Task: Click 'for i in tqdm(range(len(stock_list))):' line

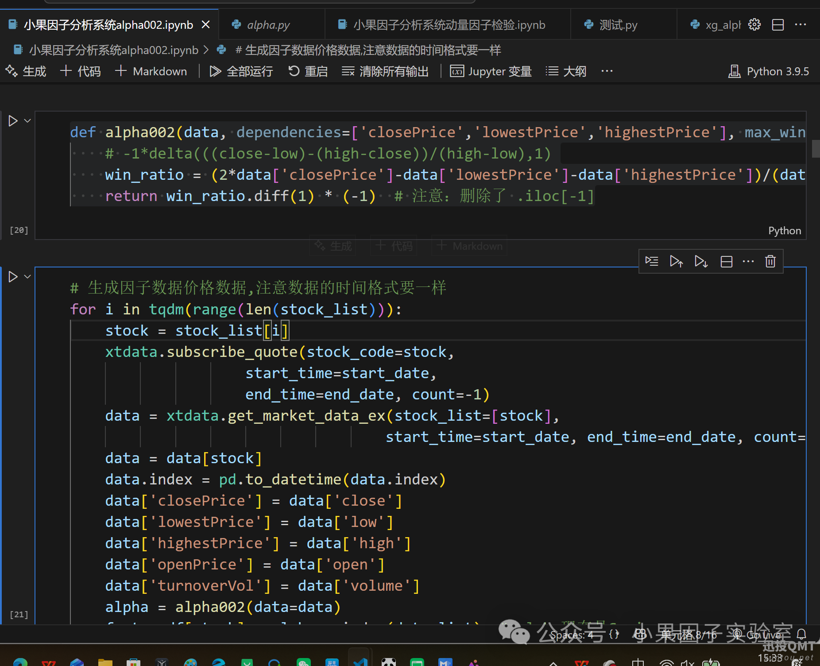Action: [236, 310]
